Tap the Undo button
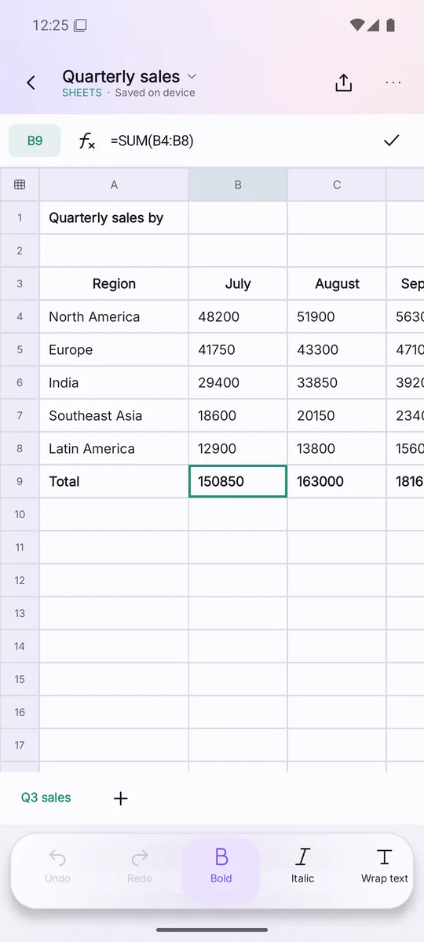424x942 pixels. coord(58,866)
